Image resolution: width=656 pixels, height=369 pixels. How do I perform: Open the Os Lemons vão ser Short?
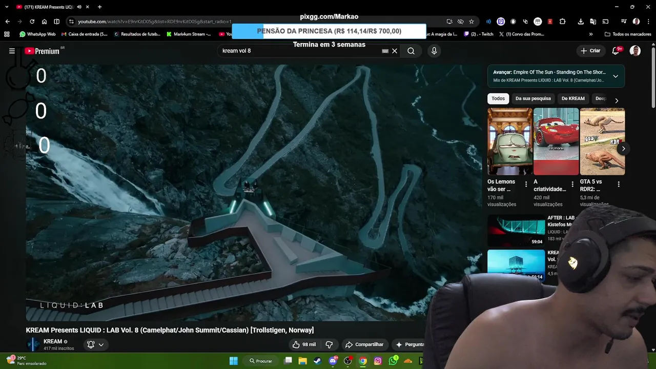click(x=510, y=141)
